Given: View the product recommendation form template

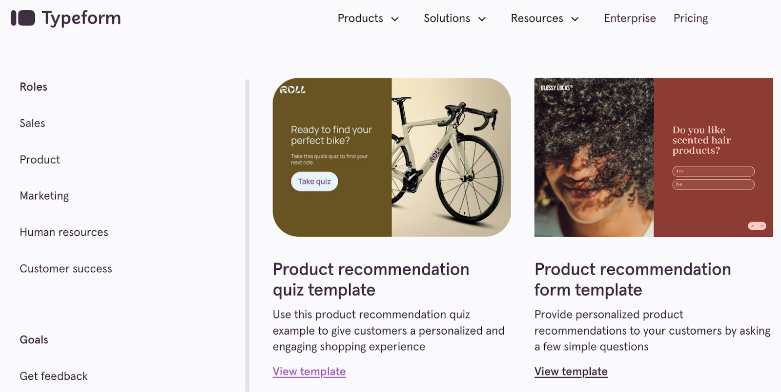Looking at the screenshot, I should click(x=571, y=372).
